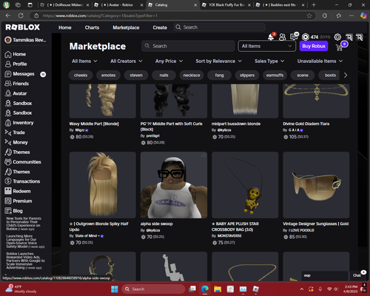The width and height of the screenshot is (370, 296).
Task: Expand the All Items filter below Marketplace
Action: pos(84,61)
